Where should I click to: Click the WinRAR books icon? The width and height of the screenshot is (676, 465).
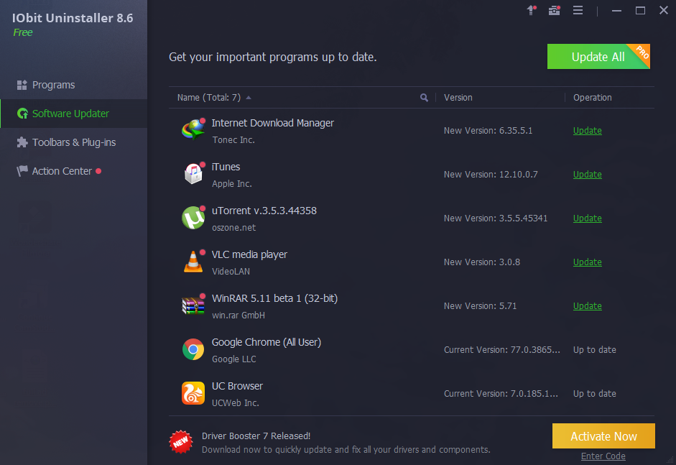193,305
